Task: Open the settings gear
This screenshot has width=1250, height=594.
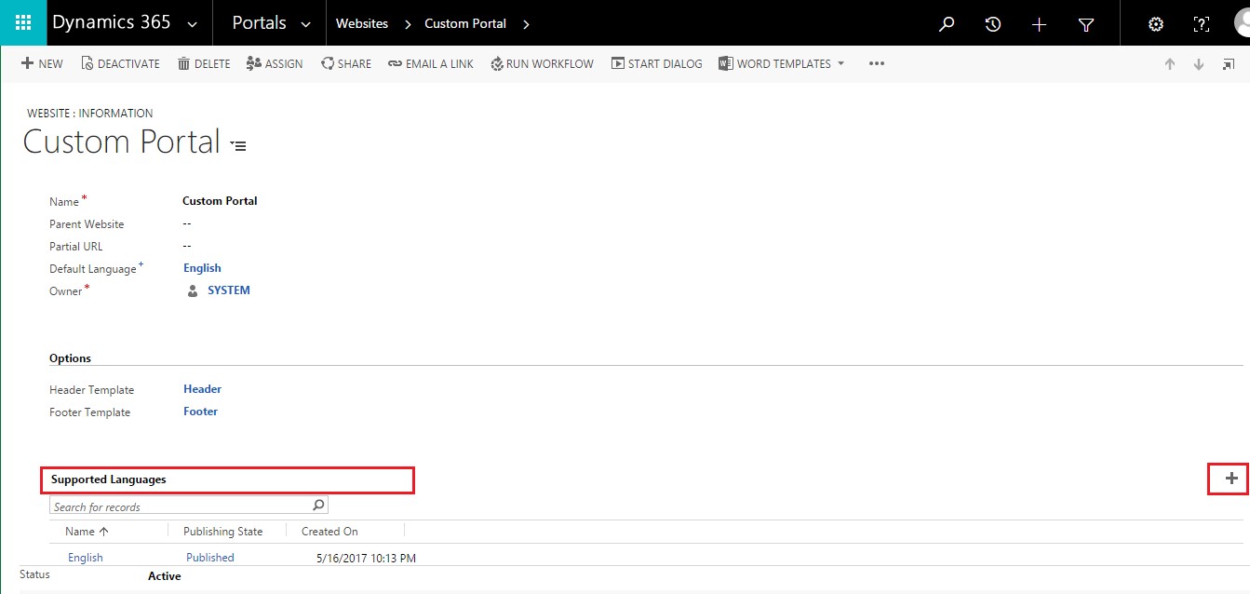Action: pos(1156,24)
